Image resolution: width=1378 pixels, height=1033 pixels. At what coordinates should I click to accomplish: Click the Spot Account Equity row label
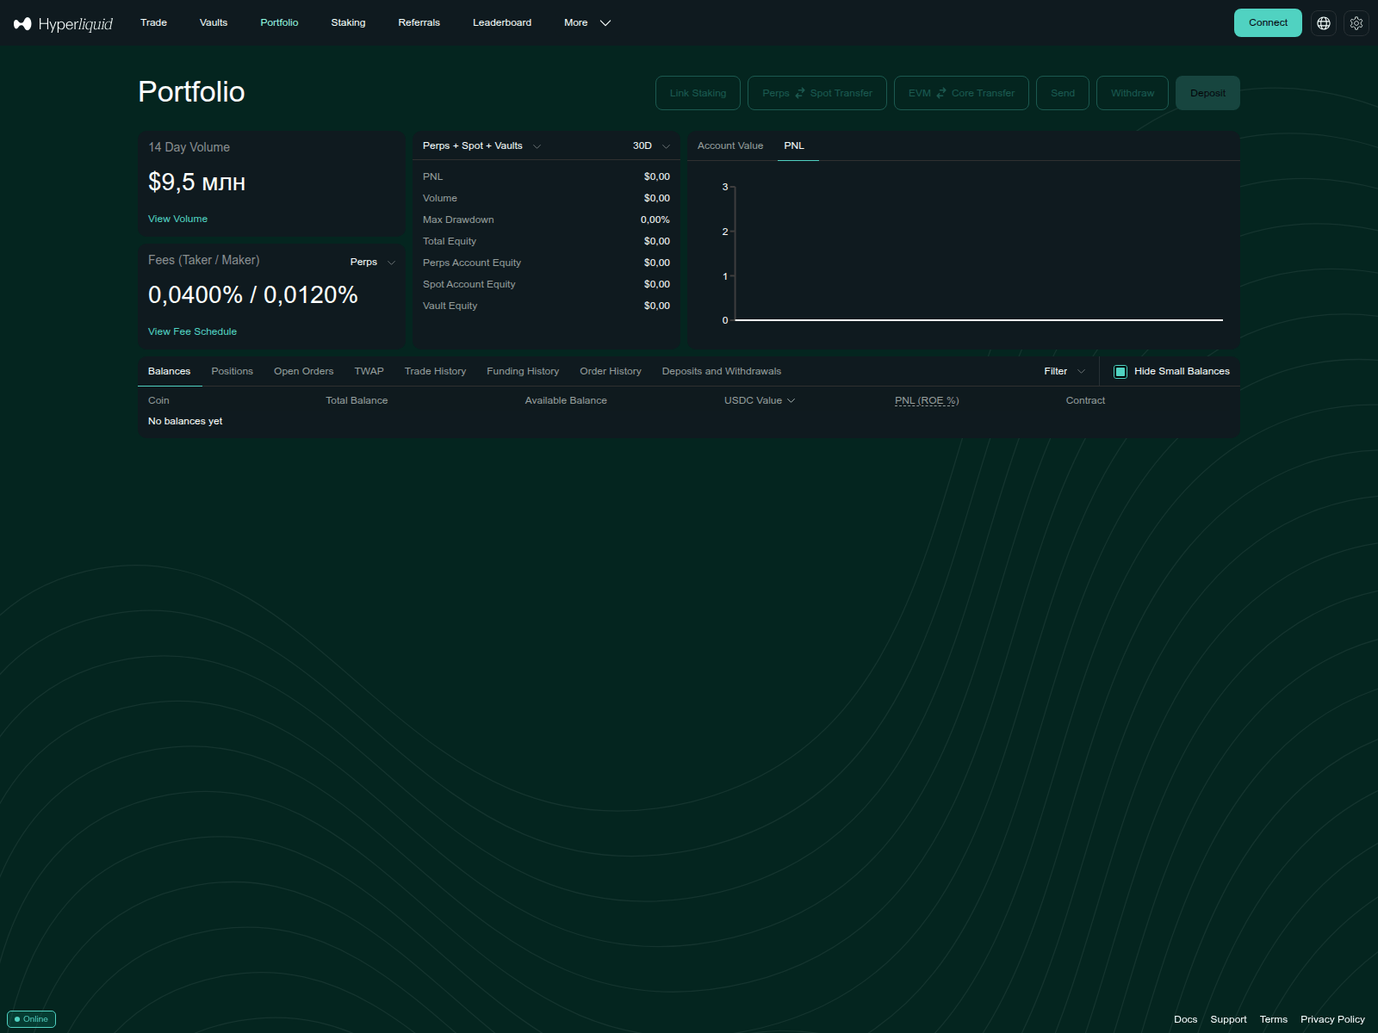[x=469, y=285]
